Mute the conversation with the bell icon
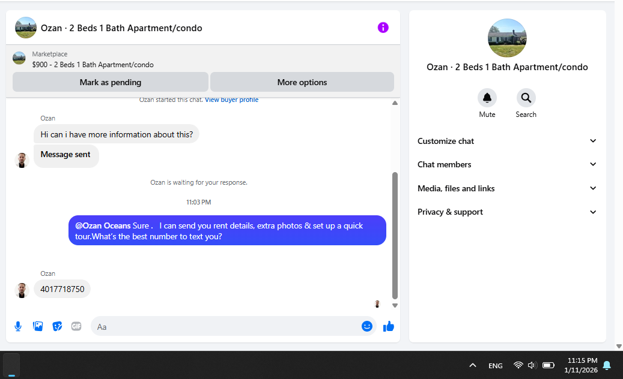The image size is (623, 379). point(487,98)
